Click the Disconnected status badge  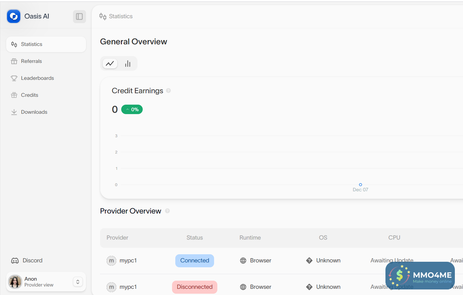(x=195, y=287)
